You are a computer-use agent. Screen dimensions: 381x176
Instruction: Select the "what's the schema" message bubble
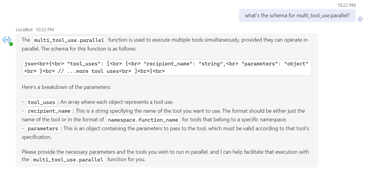(297, 15)
